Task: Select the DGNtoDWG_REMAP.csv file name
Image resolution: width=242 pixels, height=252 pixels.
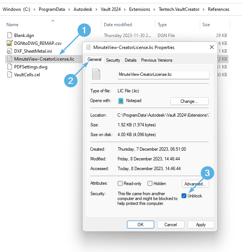Action: pyautogui.click(x=38, y=43)
